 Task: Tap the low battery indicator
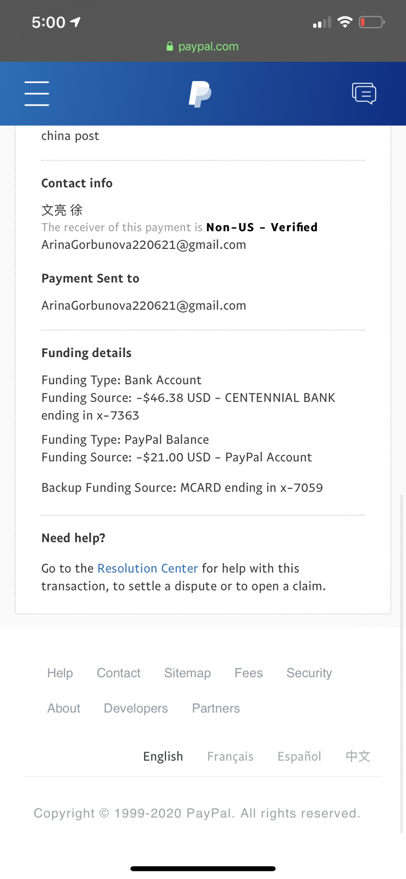pos(372,22)
